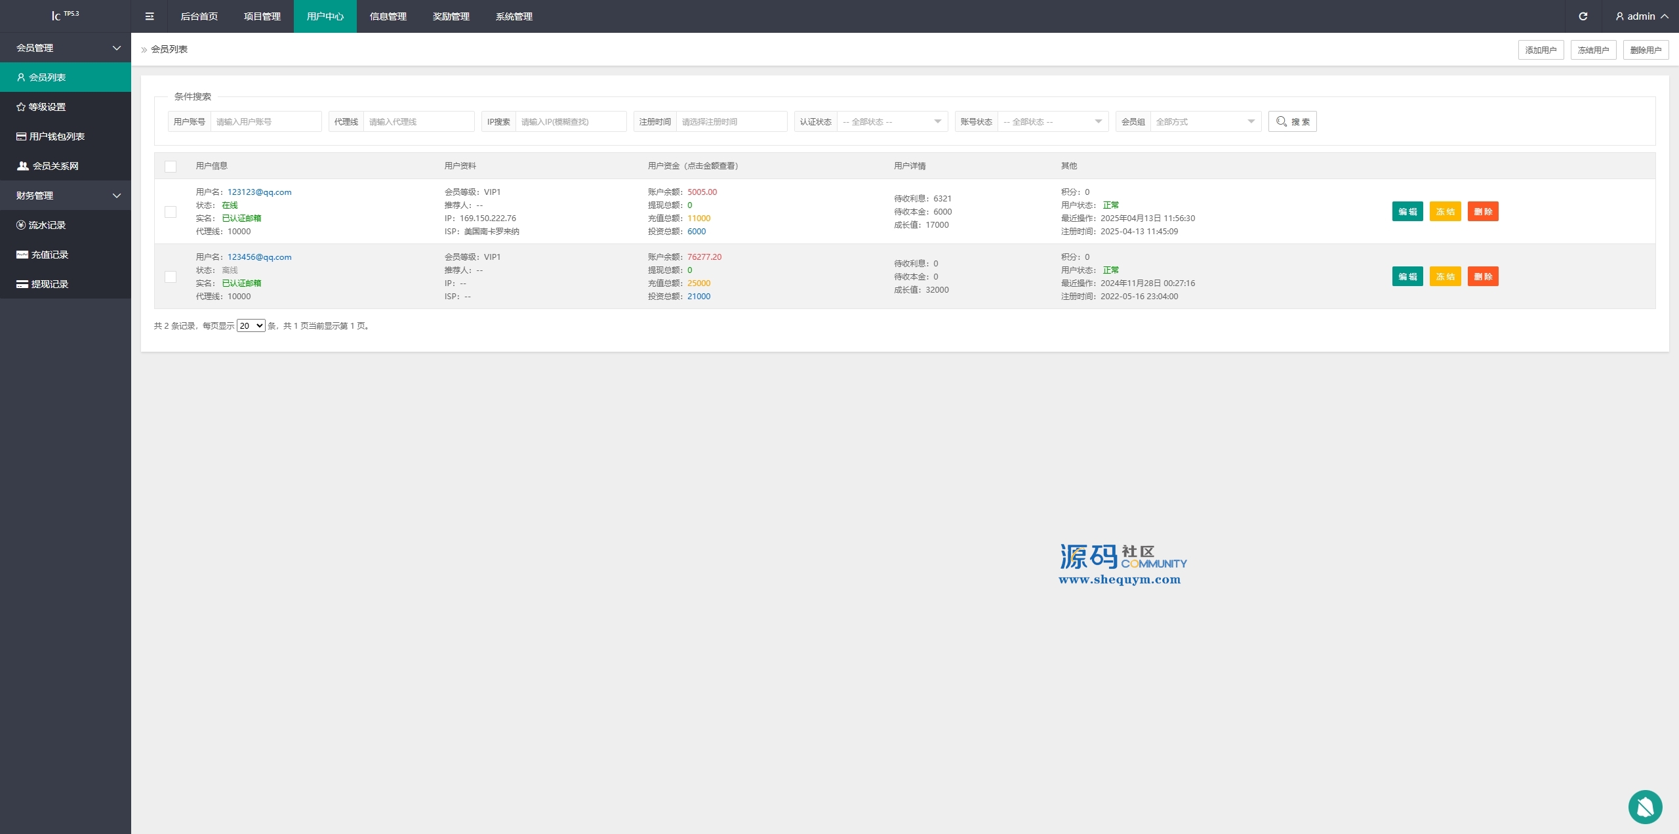Open 充值记录 in the sidebar

pyautogui.click(x=49, y=255)
